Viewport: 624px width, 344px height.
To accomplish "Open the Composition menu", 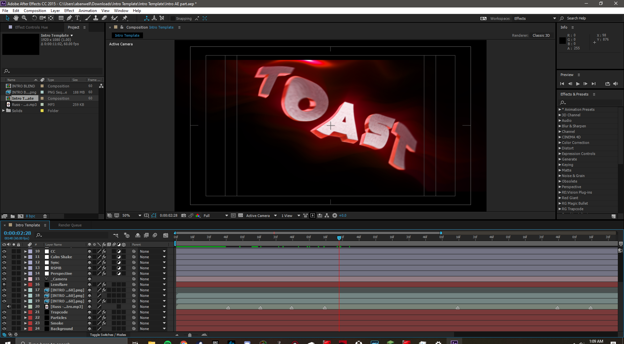I will click(35, 10).
